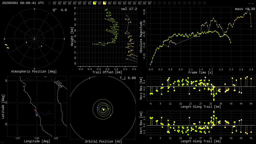Image resolution: width=256 pixels, height=144 pixels.
Task: Select station 20 indicator box
Action: click(149, 3)
